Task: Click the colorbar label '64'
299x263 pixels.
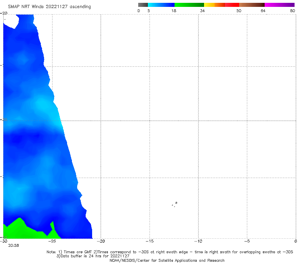Action: coord(263,11)
